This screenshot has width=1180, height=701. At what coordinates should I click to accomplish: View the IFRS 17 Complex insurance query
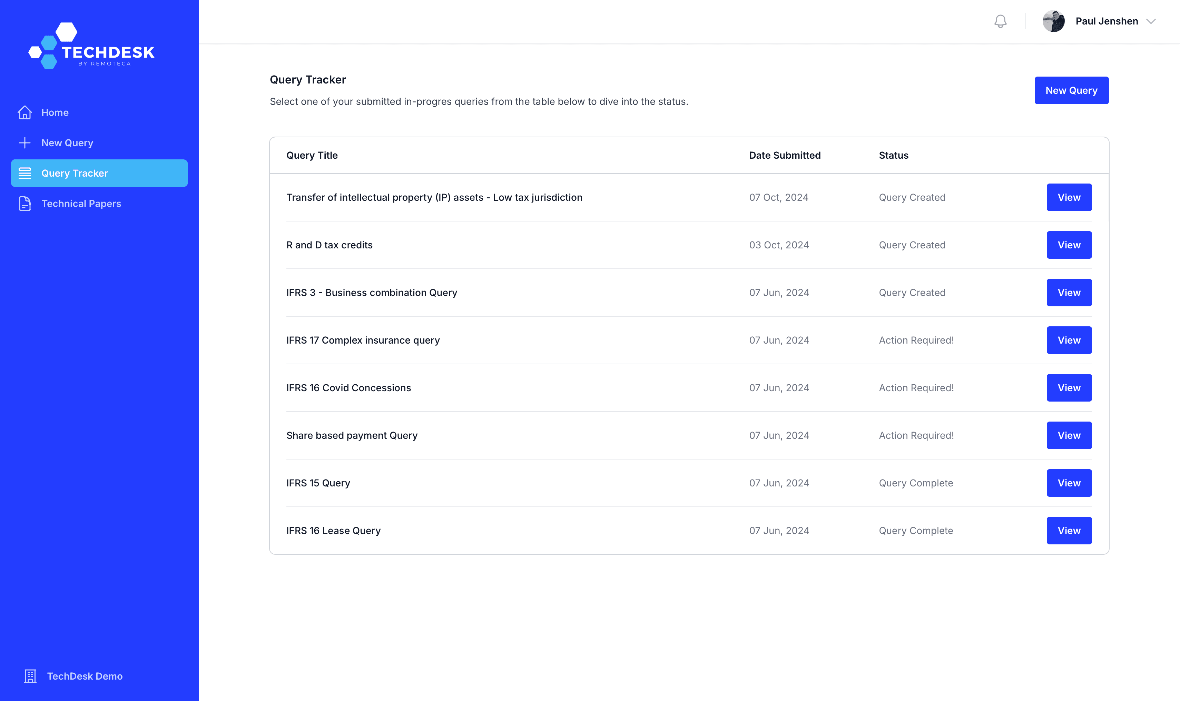[1069, 340]
